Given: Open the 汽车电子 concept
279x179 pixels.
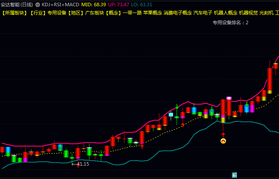Looking at the screenshot, I should [203, 13].
